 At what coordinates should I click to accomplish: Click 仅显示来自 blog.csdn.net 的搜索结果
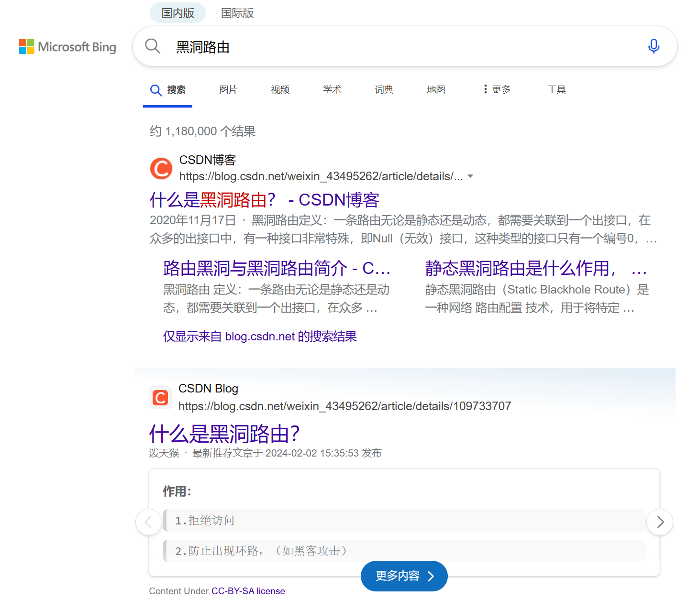(260, 337)
